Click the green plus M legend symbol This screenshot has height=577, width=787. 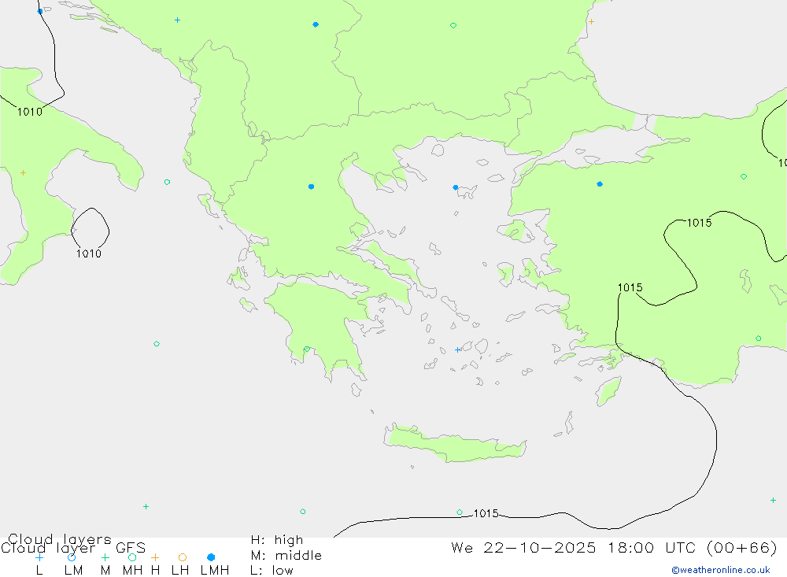point(105,557)
